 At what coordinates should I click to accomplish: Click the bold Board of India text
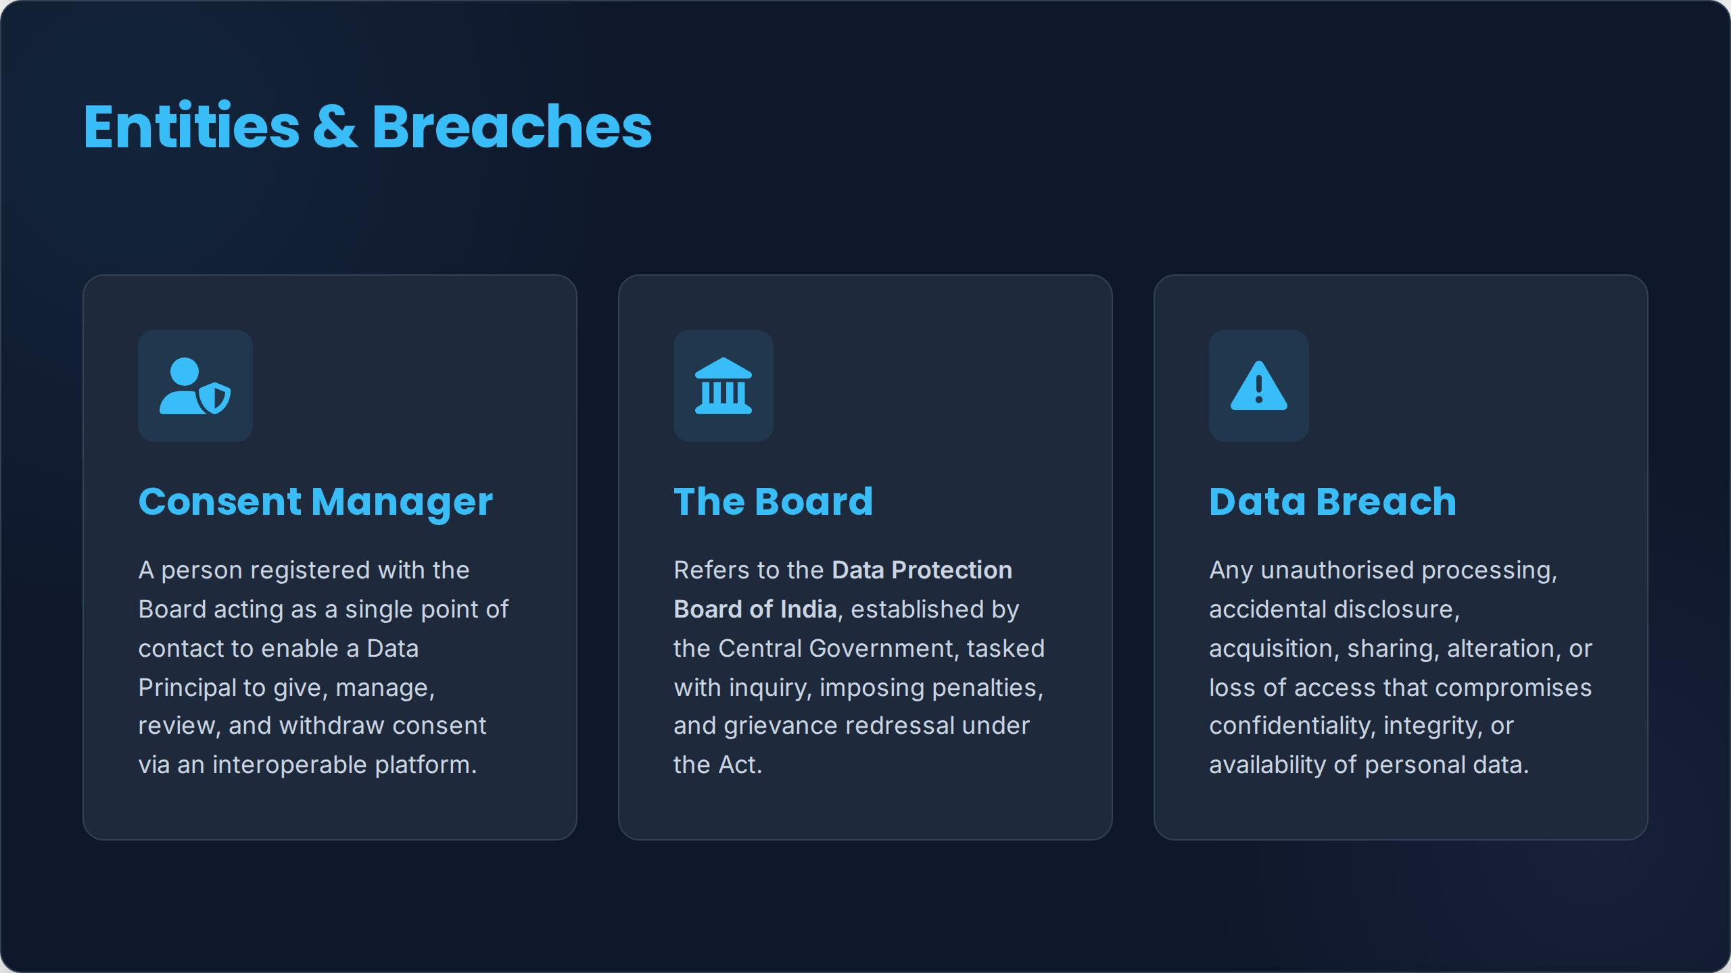[x=755, y=609]
